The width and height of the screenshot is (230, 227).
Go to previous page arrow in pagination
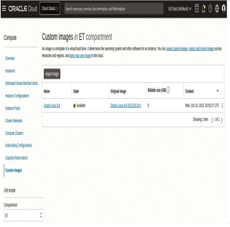[x=212, y=120]
